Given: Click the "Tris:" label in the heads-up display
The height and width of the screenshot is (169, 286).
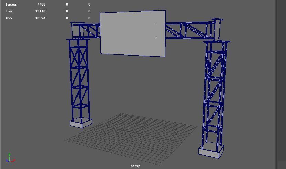Looking at the screenshot, I should 9,11.
